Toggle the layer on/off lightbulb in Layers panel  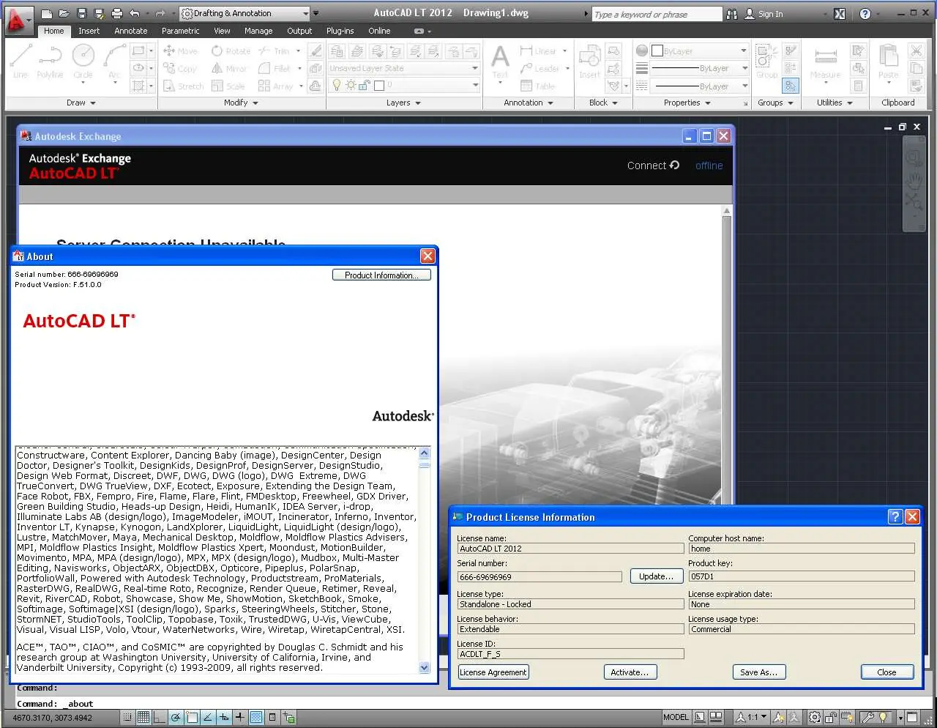(x=337, y=85)
